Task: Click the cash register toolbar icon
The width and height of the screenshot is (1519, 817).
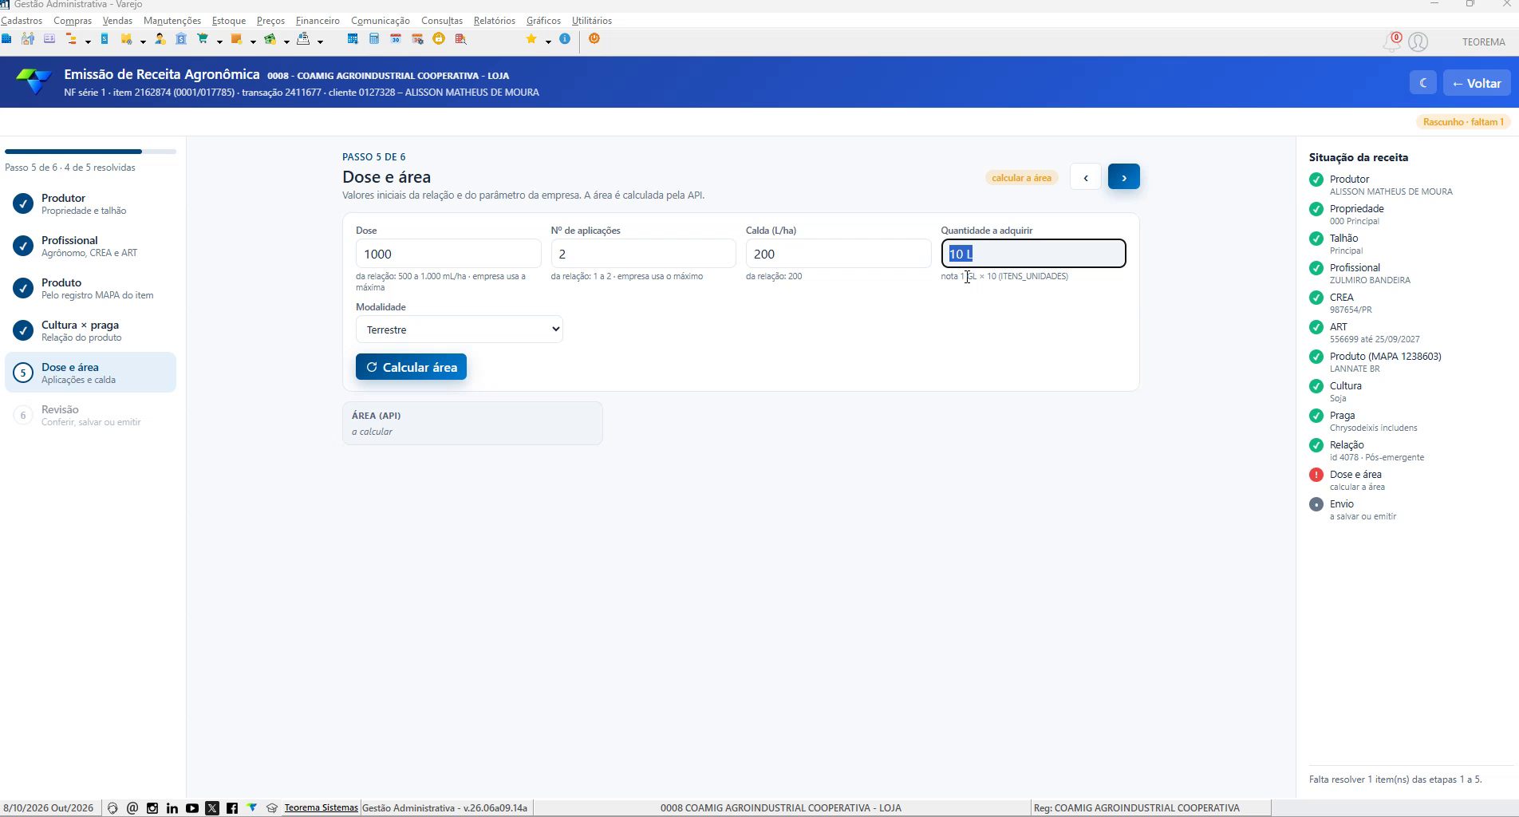Action: (303, 39)
